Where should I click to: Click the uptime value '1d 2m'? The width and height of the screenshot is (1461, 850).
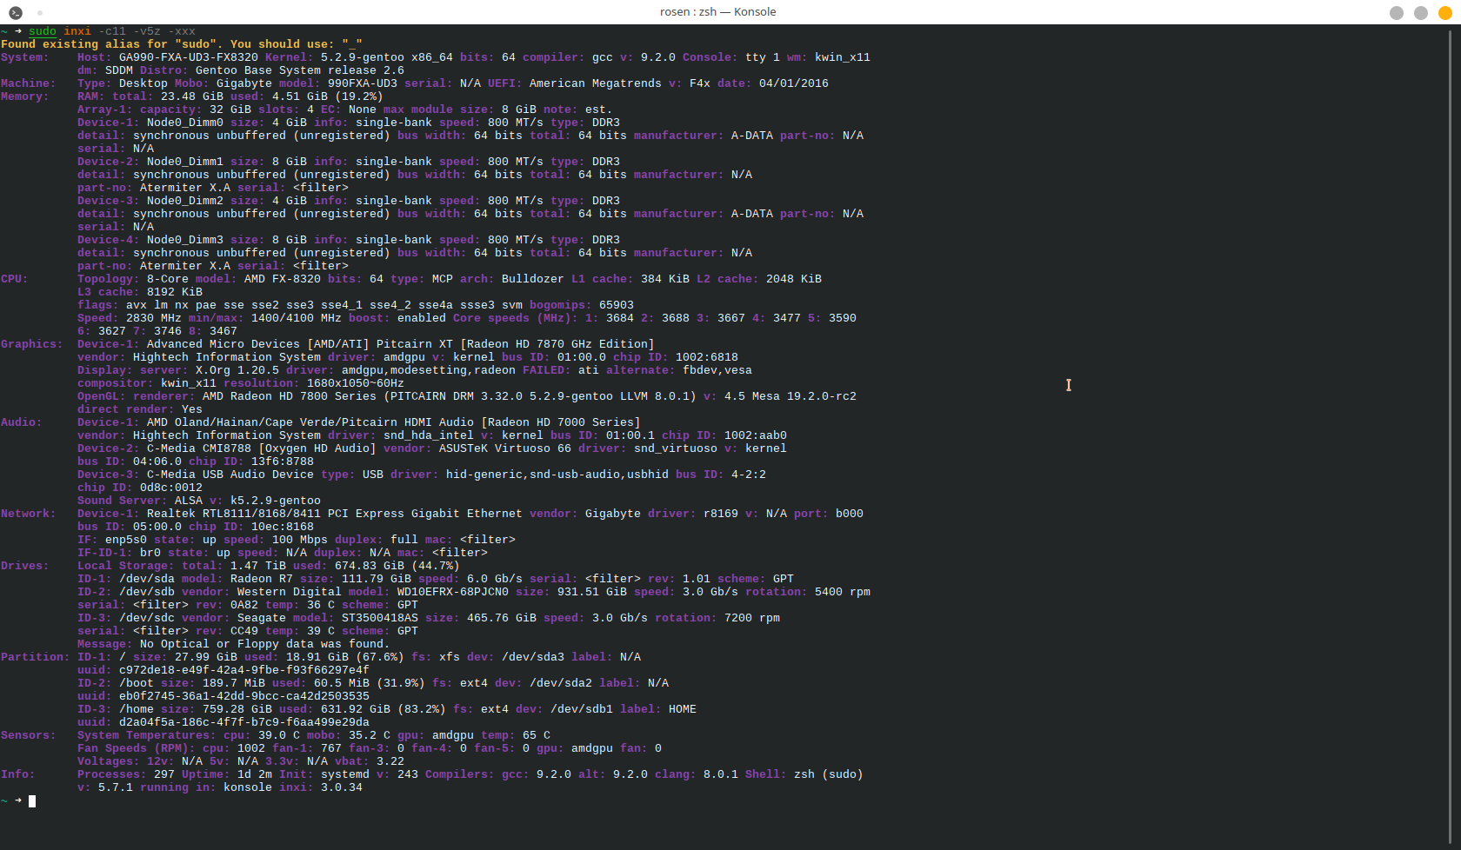pos(255,774)
